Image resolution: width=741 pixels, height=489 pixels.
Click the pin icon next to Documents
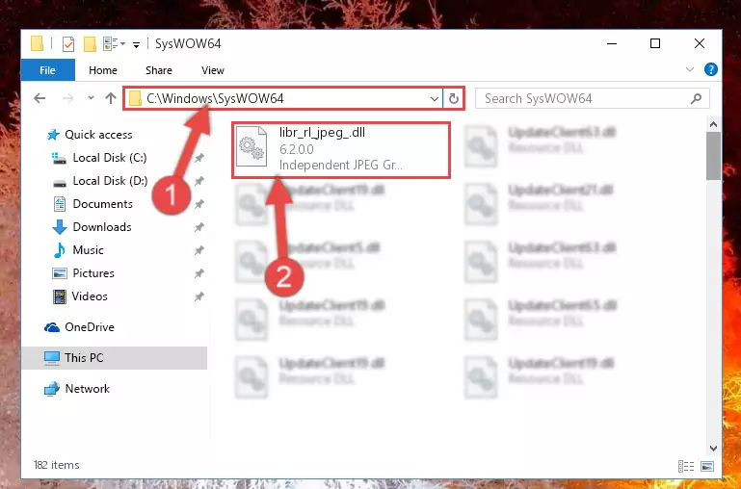click(x=198, y=204)
